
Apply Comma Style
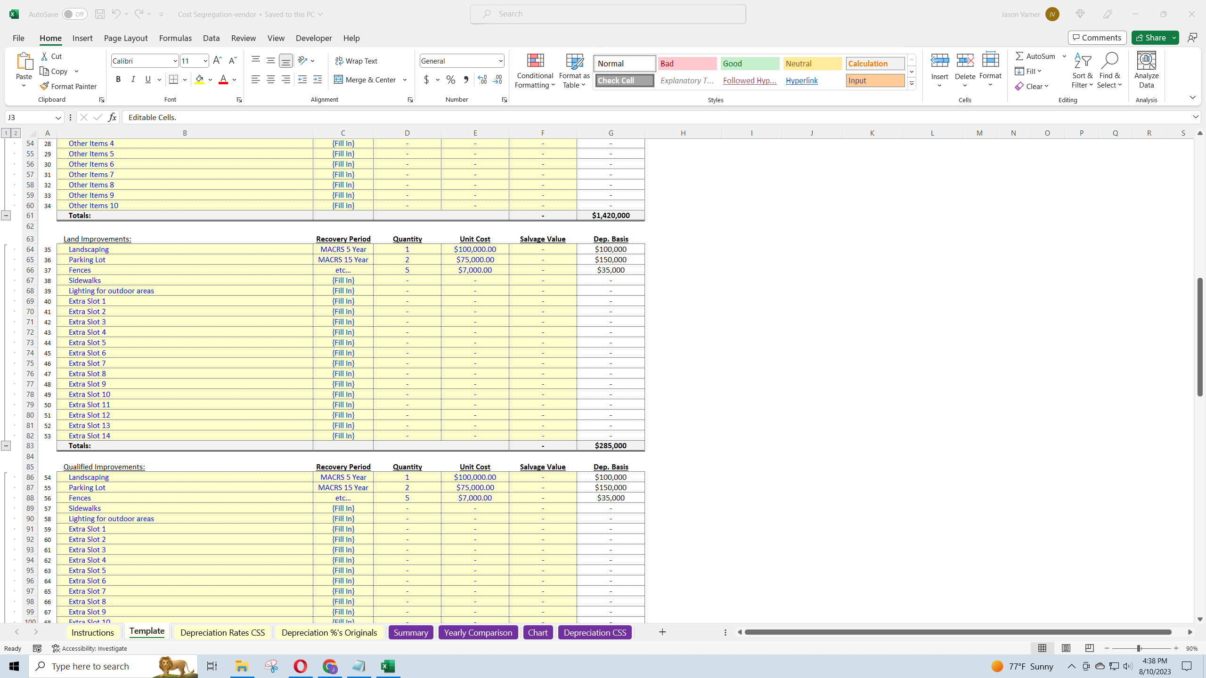(x=466, y=80)
